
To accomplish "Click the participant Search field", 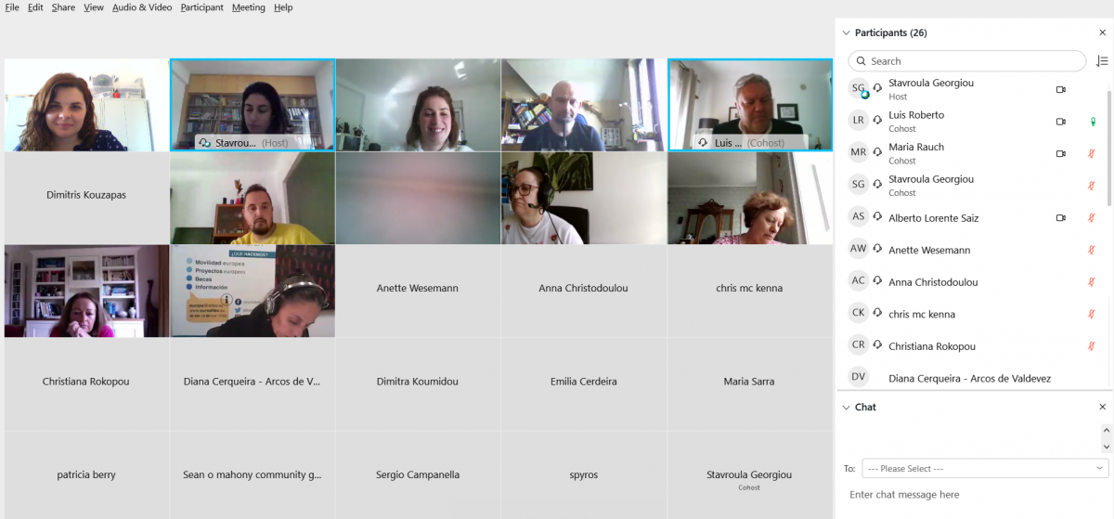I will click(967, 61).
